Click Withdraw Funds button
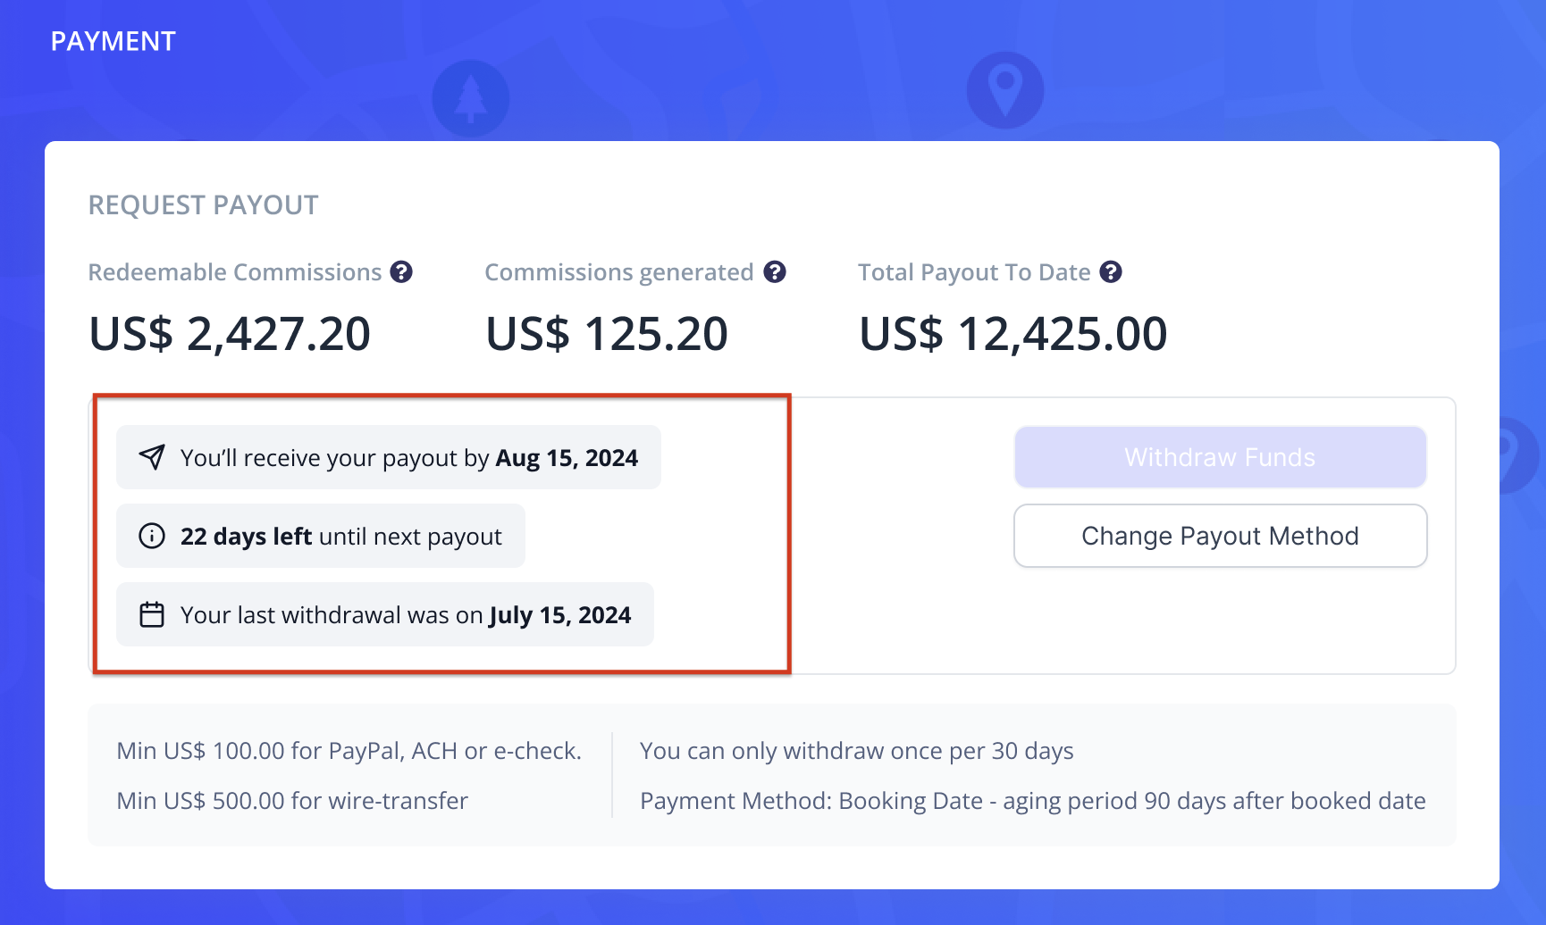The image size is (1546, 925). pyautogui.click(x=1220, y=457)
